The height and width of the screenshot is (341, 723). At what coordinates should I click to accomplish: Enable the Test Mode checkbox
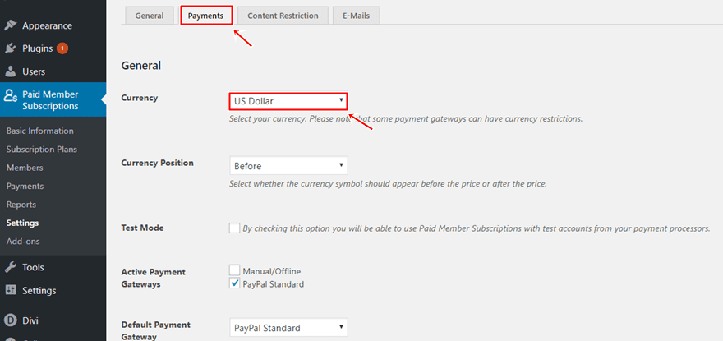click(235, 228)
